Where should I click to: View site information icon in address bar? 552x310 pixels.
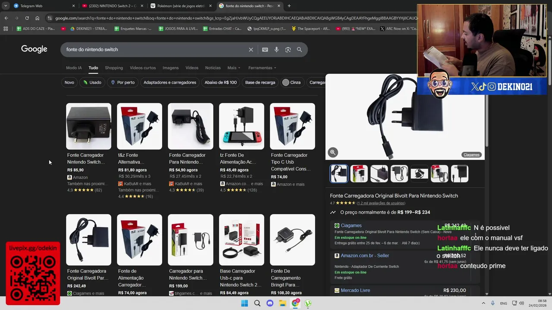(50, 18)
